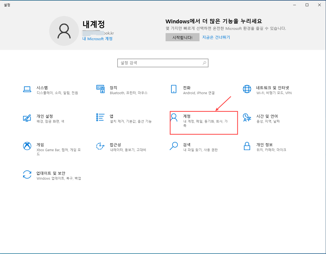Maximize the 설정 window

[307, 5]
